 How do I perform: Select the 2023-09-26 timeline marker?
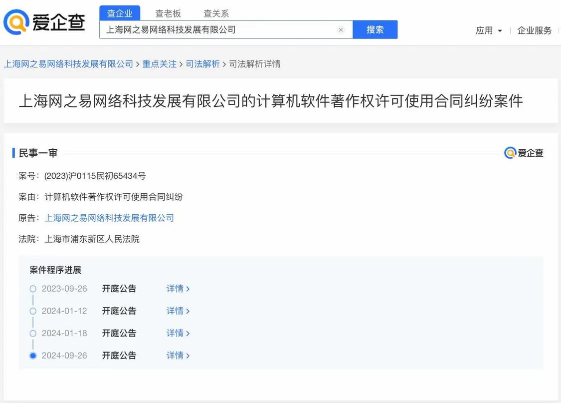pyautogui.click(x=33, y=289)
